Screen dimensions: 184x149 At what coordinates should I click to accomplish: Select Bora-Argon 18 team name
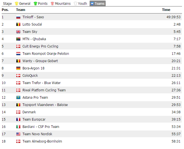34,68
